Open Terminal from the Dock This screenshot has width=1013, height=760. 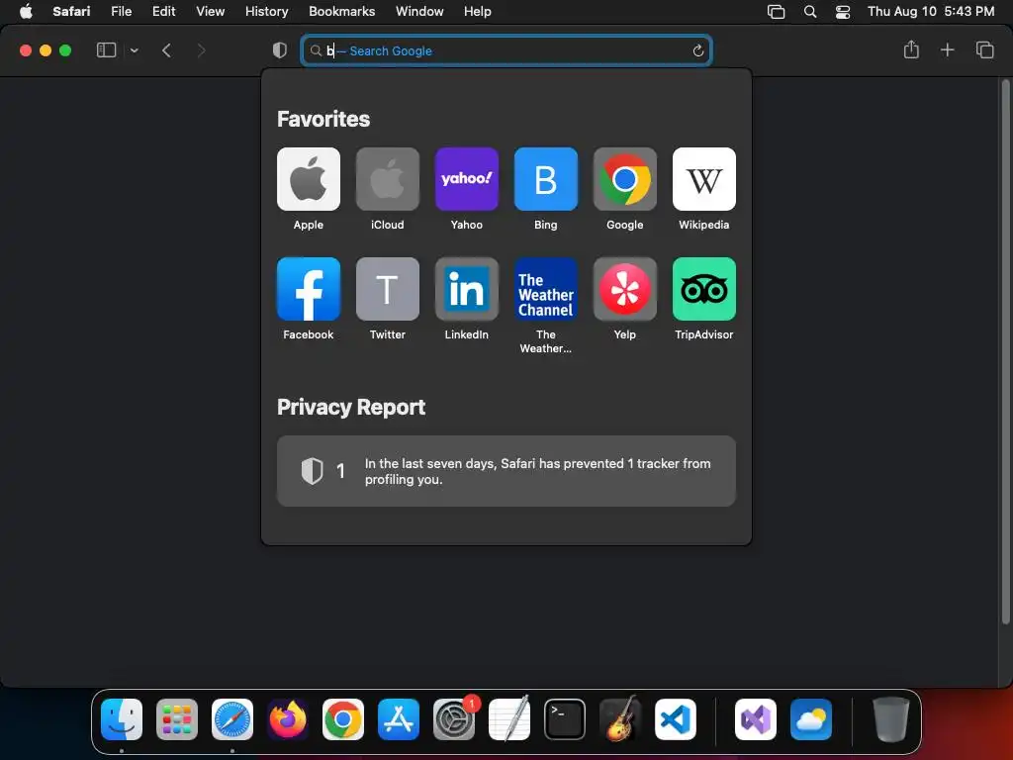coord(565,719)
